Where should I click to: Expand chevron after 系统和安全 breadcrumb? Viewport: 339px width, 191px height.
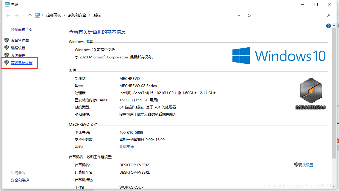90,15
